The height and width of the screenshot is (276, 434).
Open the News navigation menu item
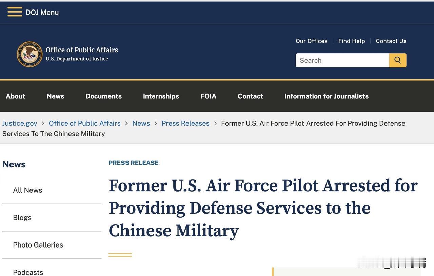point(55,96)
